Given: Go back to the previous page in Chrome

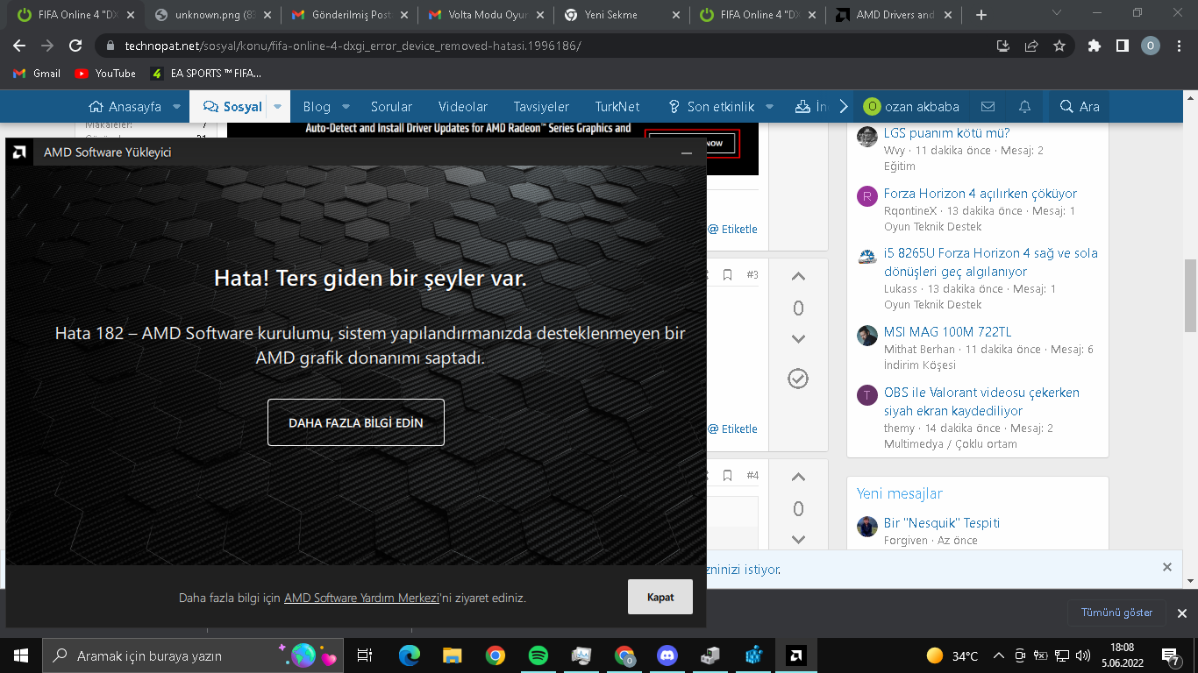Looking at the screenshot, I should [x=19, y=46].
